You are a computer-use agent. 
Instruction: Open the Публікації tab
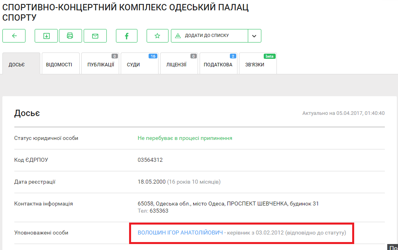pyautogui.click(x=100, y=64)
